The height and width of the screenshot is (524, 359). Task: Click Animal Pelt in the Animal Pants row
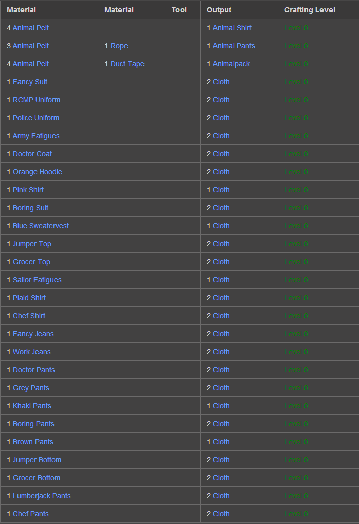click(x=31, y=46)
